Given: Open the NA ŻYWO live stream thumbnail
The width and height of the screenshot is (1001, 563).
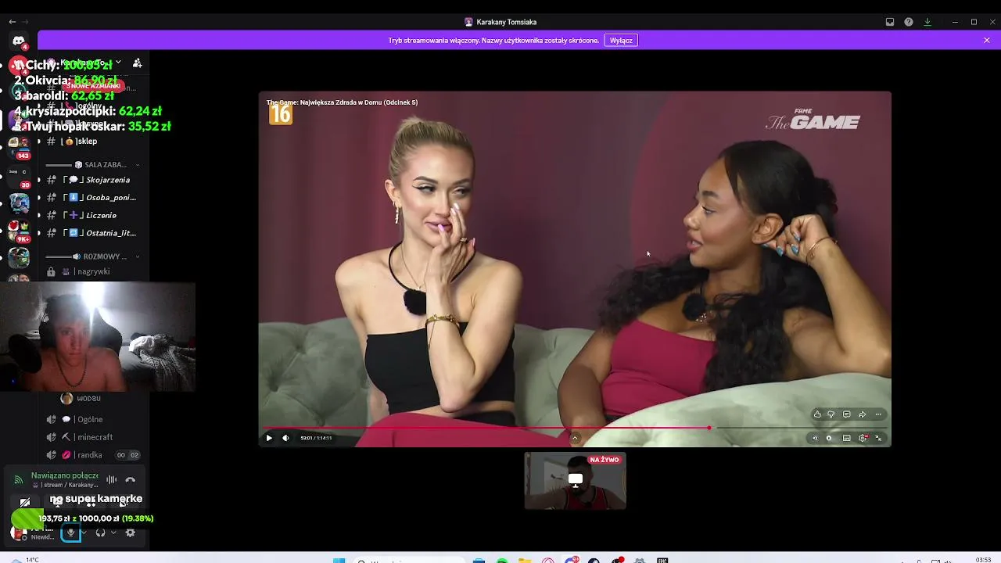Looking at the screenshot, I should (x=575, y=480).
